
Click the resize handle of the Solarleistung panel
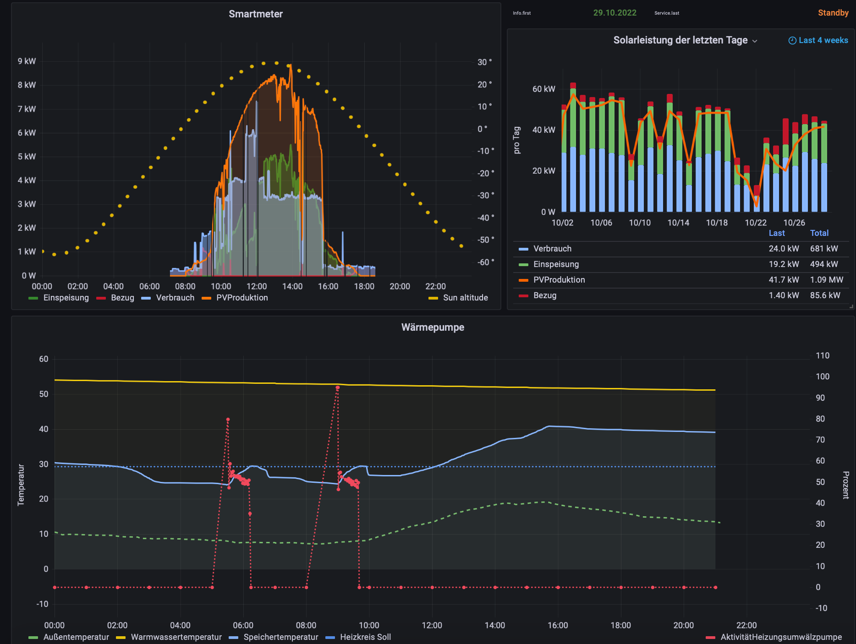[851, 306]
